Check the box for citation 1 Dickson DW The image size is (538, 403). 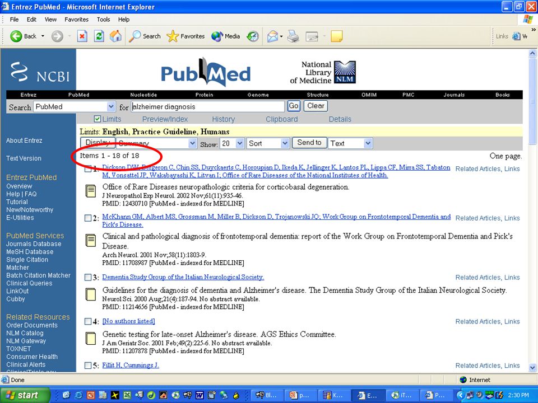tap(88, 168)
